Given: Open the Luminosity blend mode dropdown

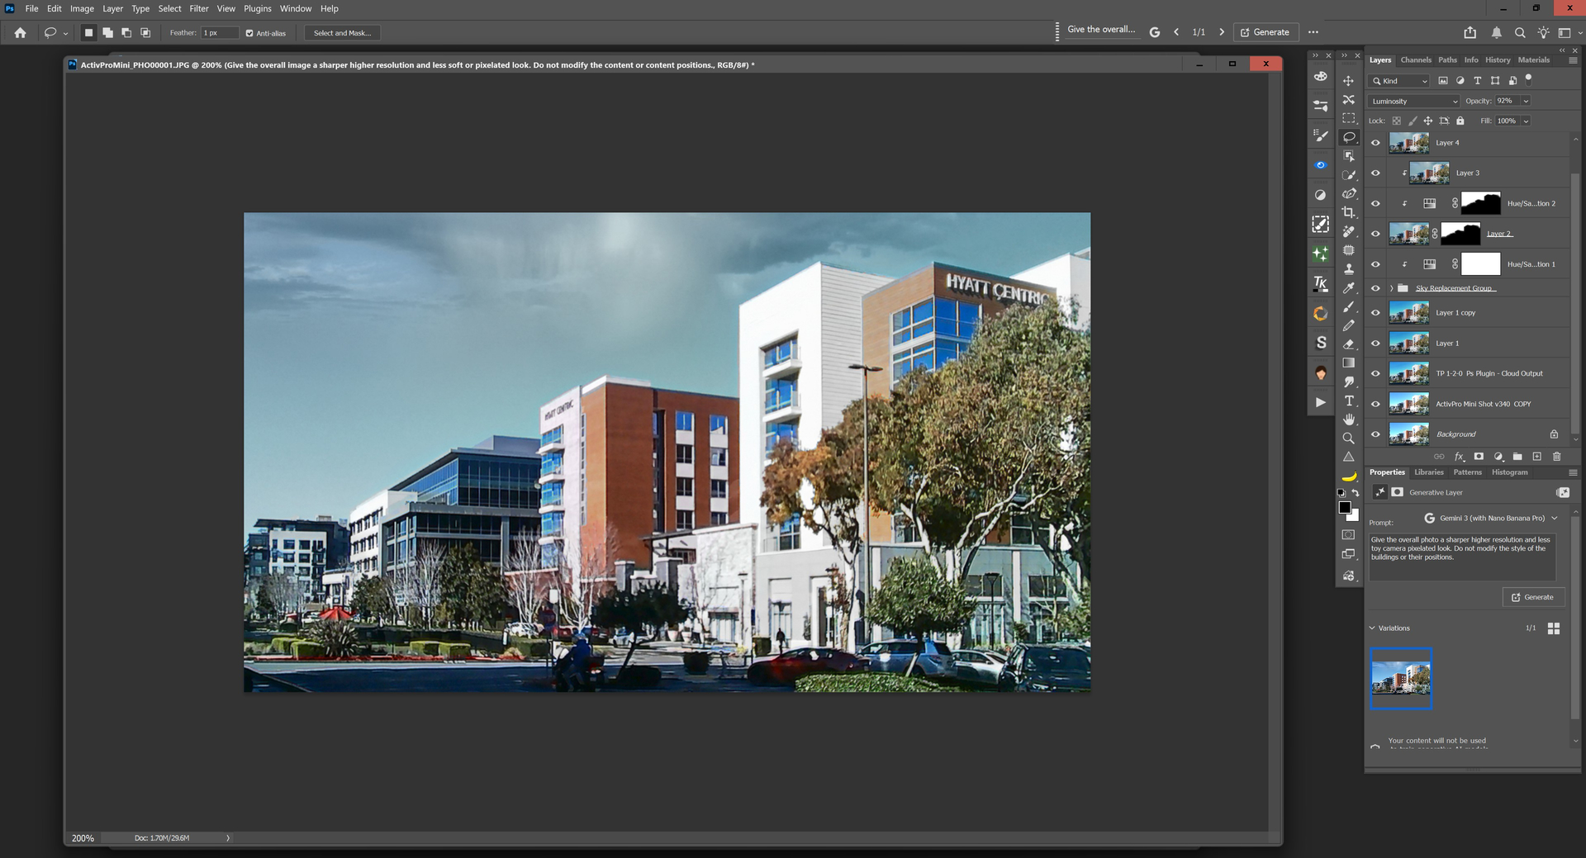Looking at the screenshot, I should [1413, 102].
